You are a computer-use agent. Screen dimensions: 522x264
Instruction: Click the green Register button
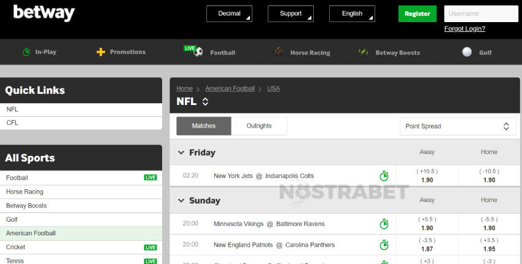click(418, 14)
